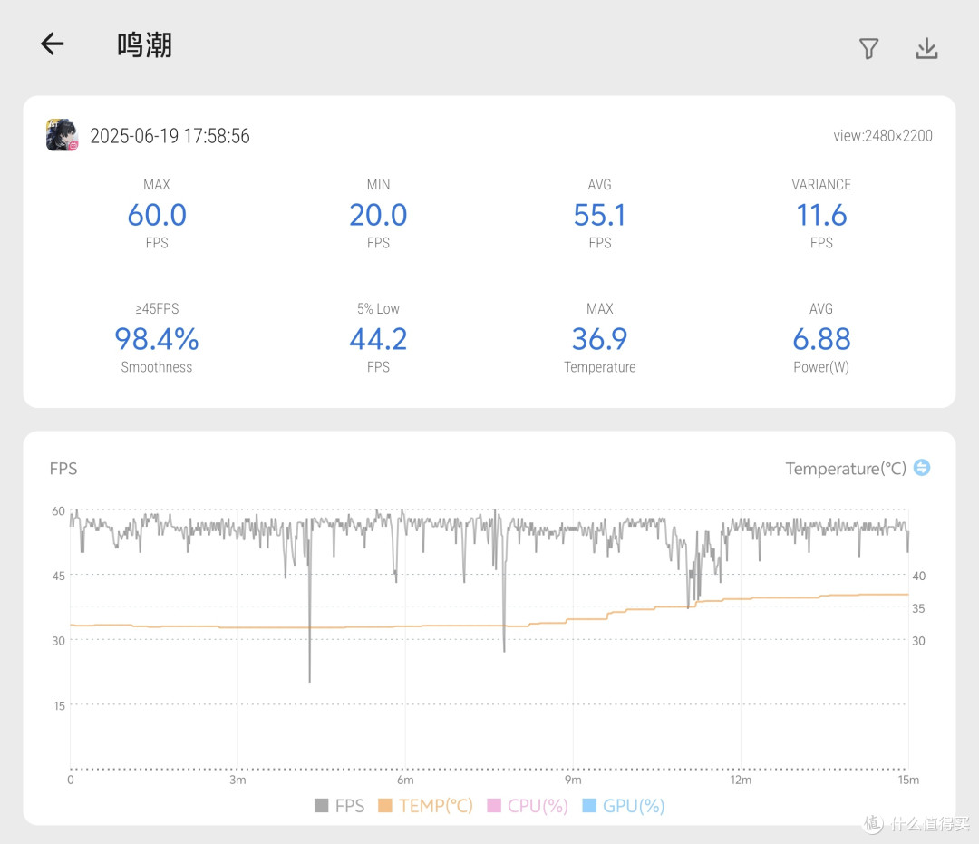The image size is (979, 844).
Task: Go back with the arrow icon
Action: coord(53,44)
